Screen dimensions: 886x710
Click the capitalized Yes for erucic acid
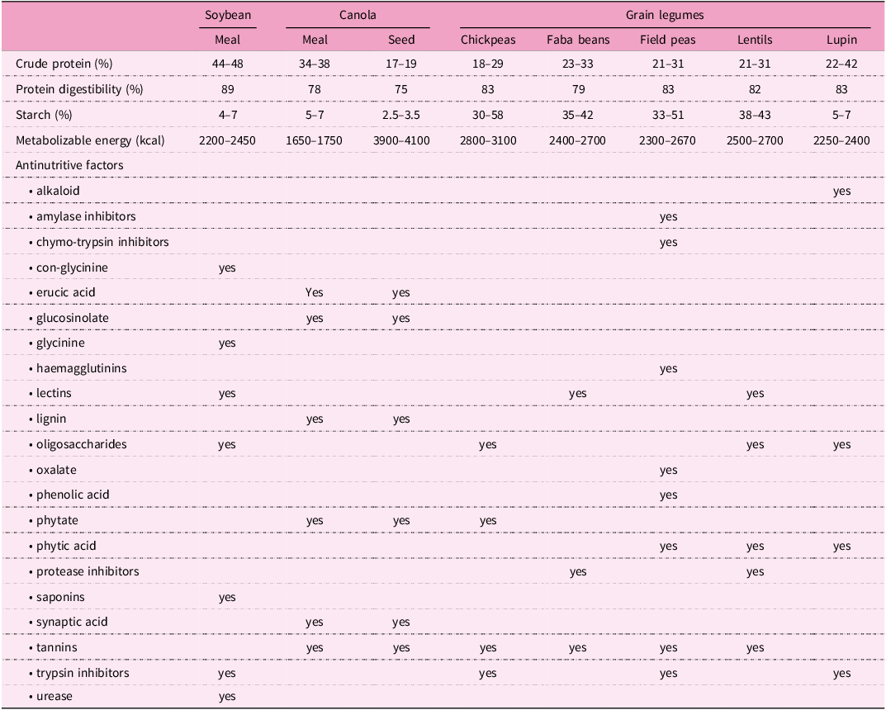pos(314,292)
